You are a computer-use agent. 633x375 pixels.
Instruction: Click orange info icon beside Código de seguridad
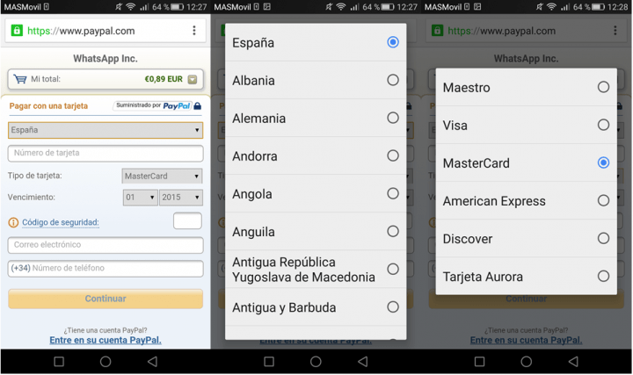(13, 222)
